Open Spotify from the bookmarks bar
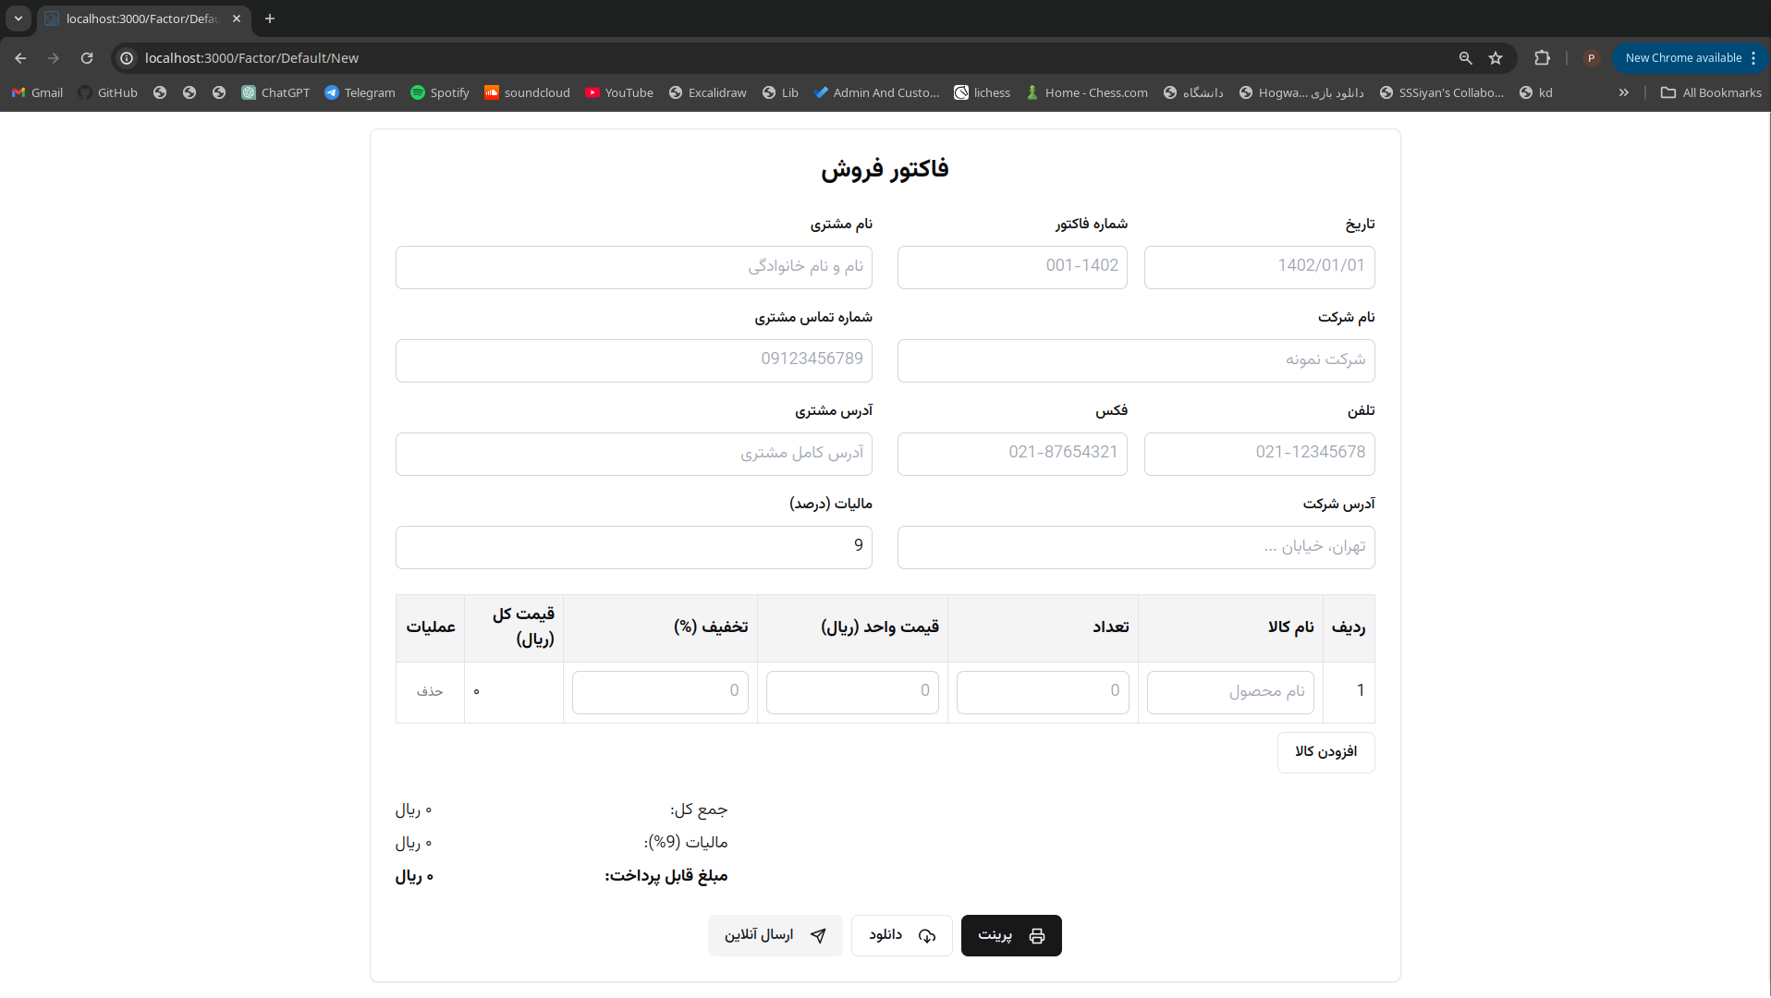The height and width of the screenshot is (998, 1771). [x=440, y=92]
